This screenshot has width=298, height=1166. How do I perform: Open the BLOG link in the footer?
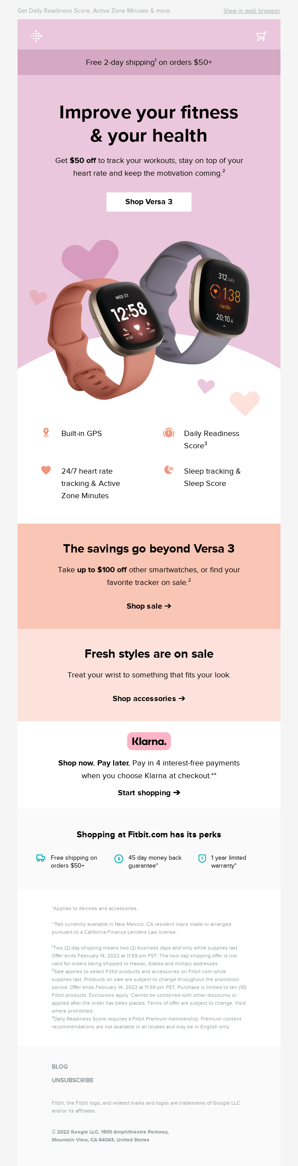coord(60,1067)
